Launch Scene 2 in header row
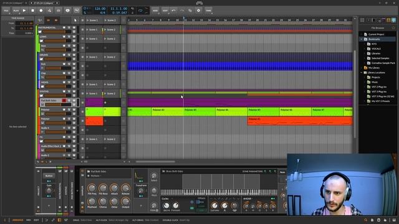Screen dimensions: 399x224 tap(111, 21)
